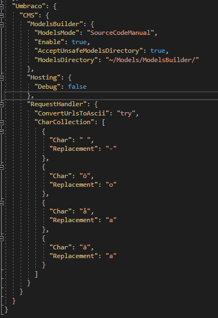218x318 pixels.
Task: Click the "Char" key before "å"
Action: tap(60, 211)
